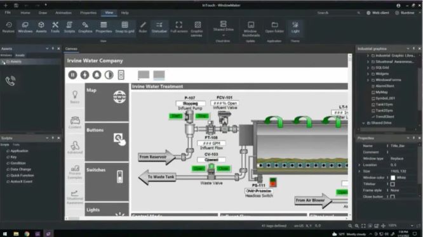Viewport: 423px width, 237px height.
Task: Switch to Full screen view
Action: [179, 27]
